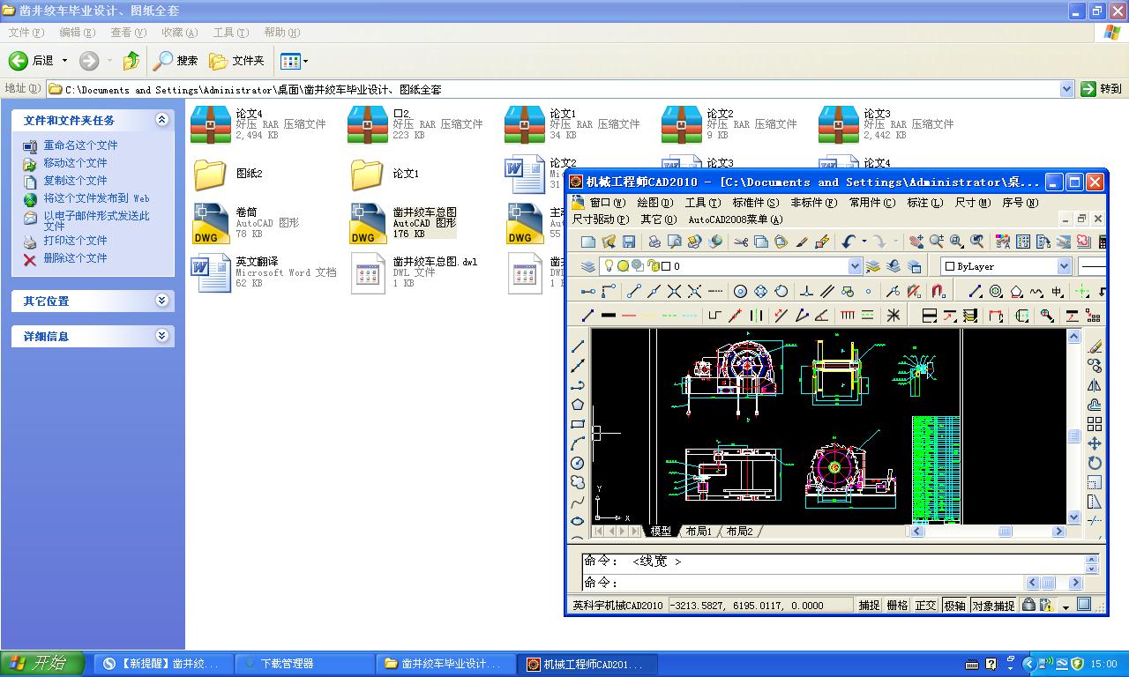Screen dimensions: 1129x677
Task: Undo the last command with the Undo arrow
Action: coord(848,241)
